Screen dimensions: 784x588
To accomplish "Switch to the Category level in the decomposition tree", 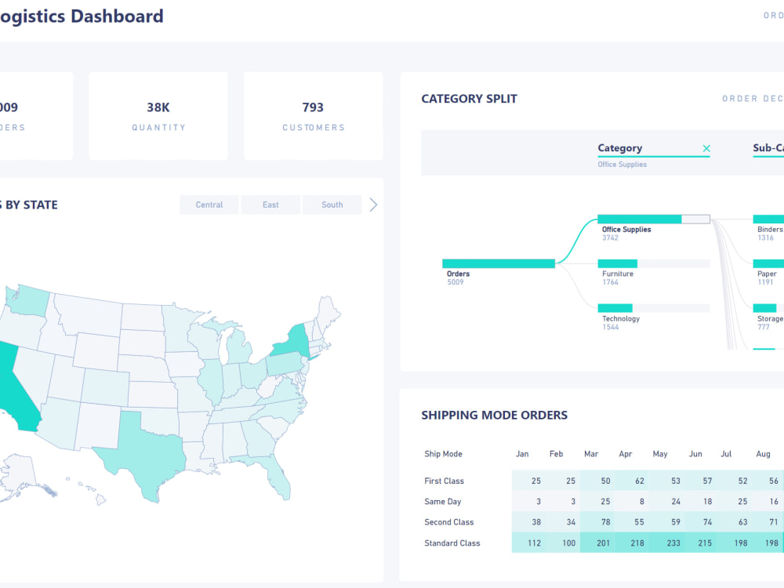I will click(620, 148).
